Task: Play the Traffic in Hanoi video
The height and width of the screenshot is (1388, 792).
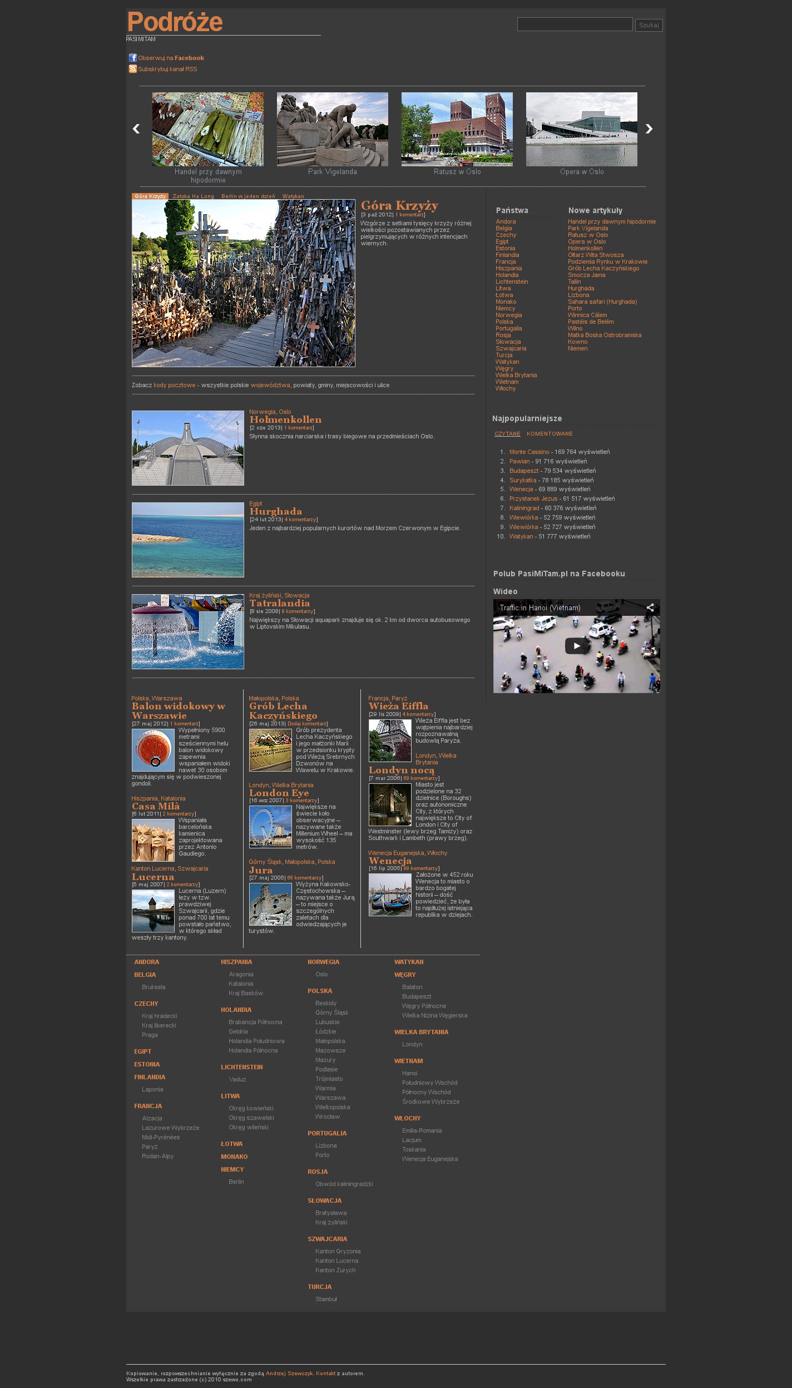Action: click(x=576, y=645)
